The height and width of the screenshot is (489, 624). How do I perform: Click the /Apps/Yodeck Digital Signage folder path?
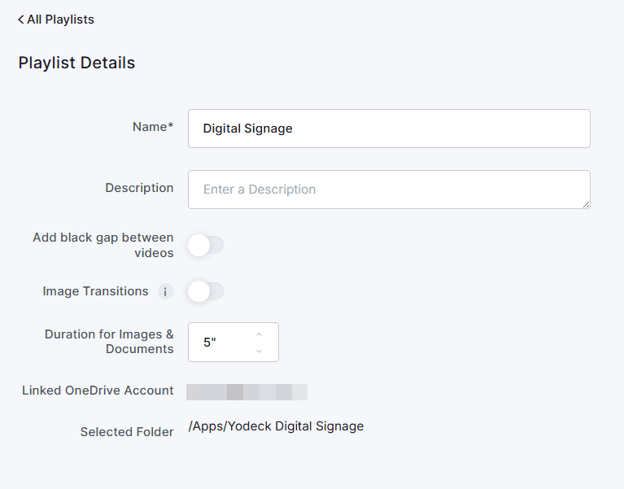tap(276, 426)
